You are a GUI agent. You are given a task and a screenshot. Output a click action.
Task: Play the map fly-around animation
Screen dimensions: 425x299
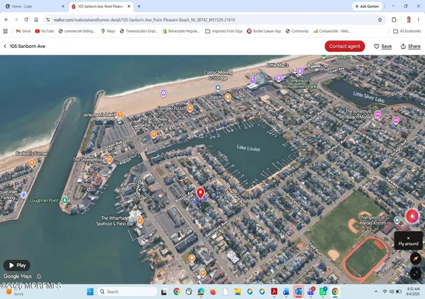pyautogui.click(x=17, y=265)
